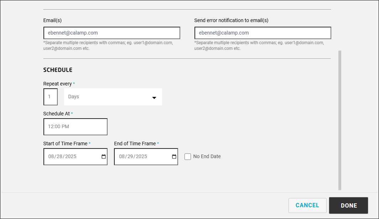This screenshot has height=219, width=379.
Task: Click the Start of Time Frame label
Action: pos(65,144)
